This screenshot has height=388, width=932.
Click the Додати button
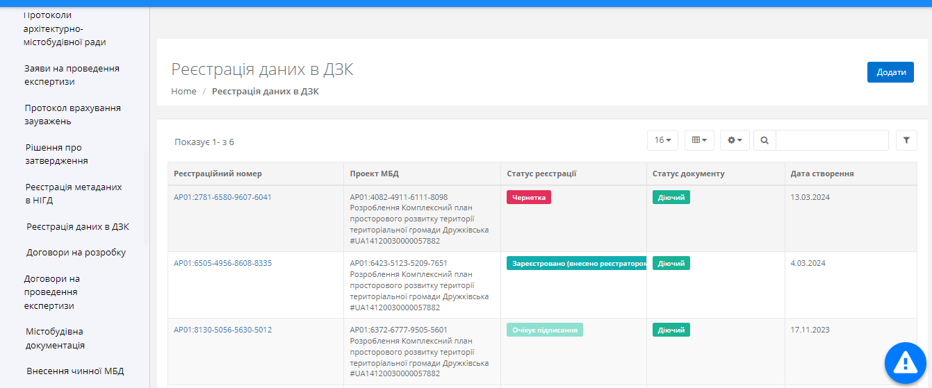click(x=890, y=72)
